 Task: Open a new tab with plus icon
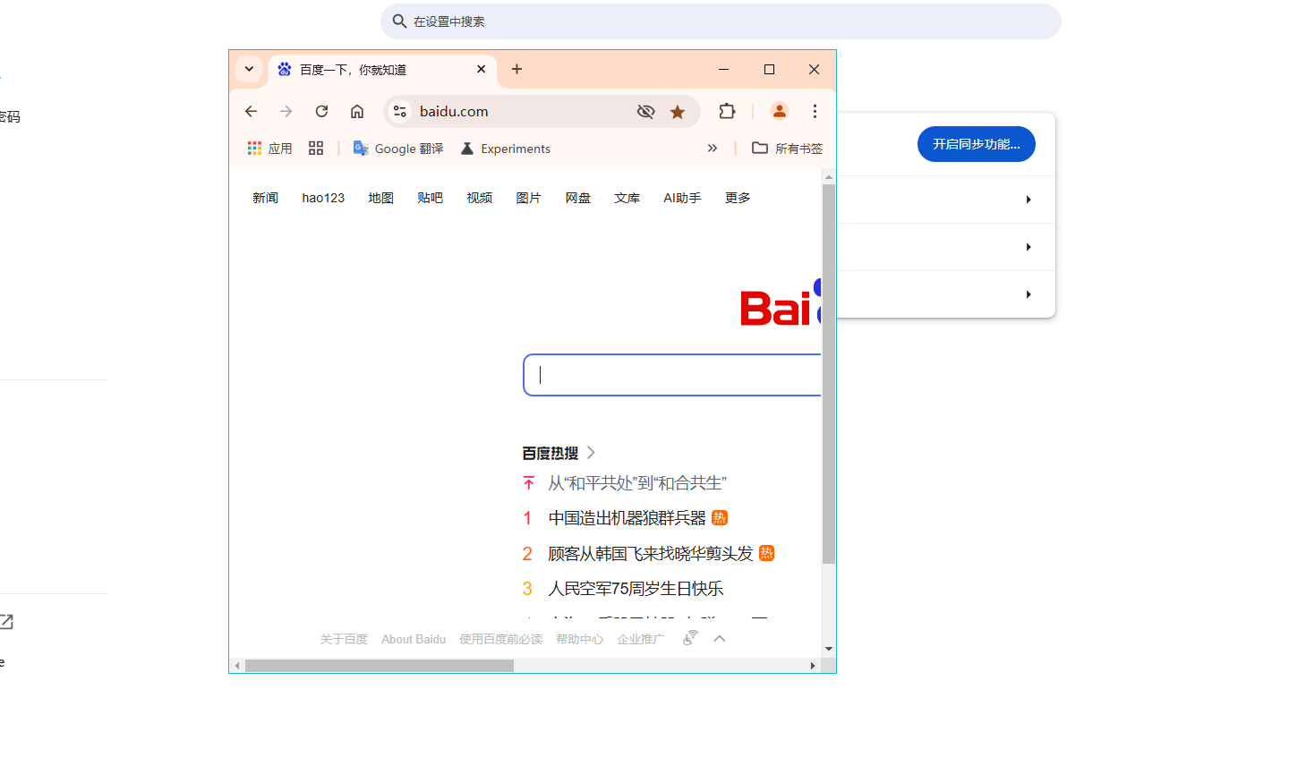pyautogui.click(x=516, y=69)
